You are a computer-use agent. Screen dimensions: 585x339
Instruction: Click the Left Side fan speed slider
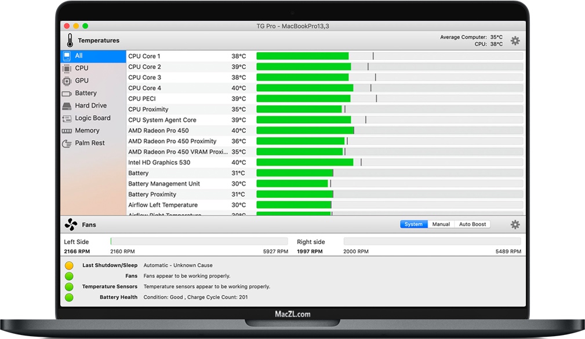click(x=199, y=242)
